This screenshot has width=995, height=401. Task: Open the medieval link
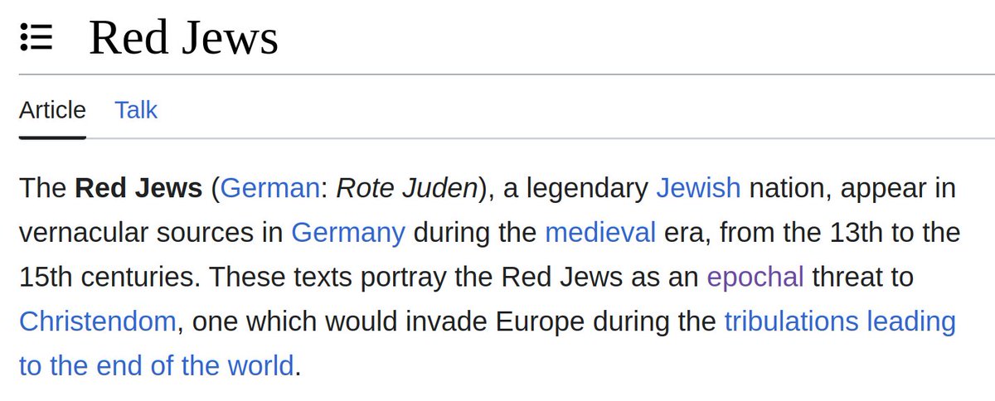(x=600, y=232)
